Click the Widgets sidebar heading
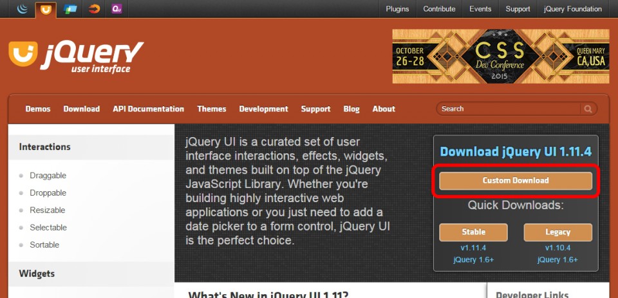 [x=37, y=274]
